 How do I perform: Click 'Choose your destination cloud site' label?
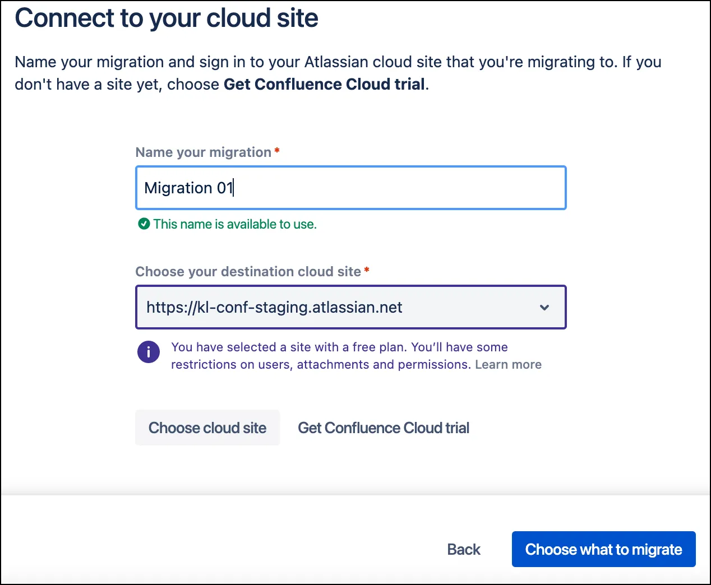click(x=248, y=271)
